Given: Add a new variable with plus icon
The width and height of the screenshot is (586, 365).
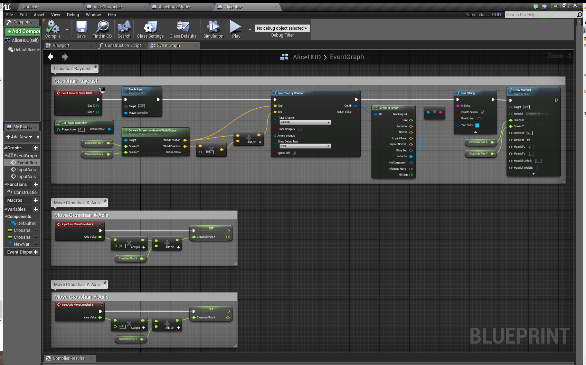Looking at the screenshot, I should 36,209.
